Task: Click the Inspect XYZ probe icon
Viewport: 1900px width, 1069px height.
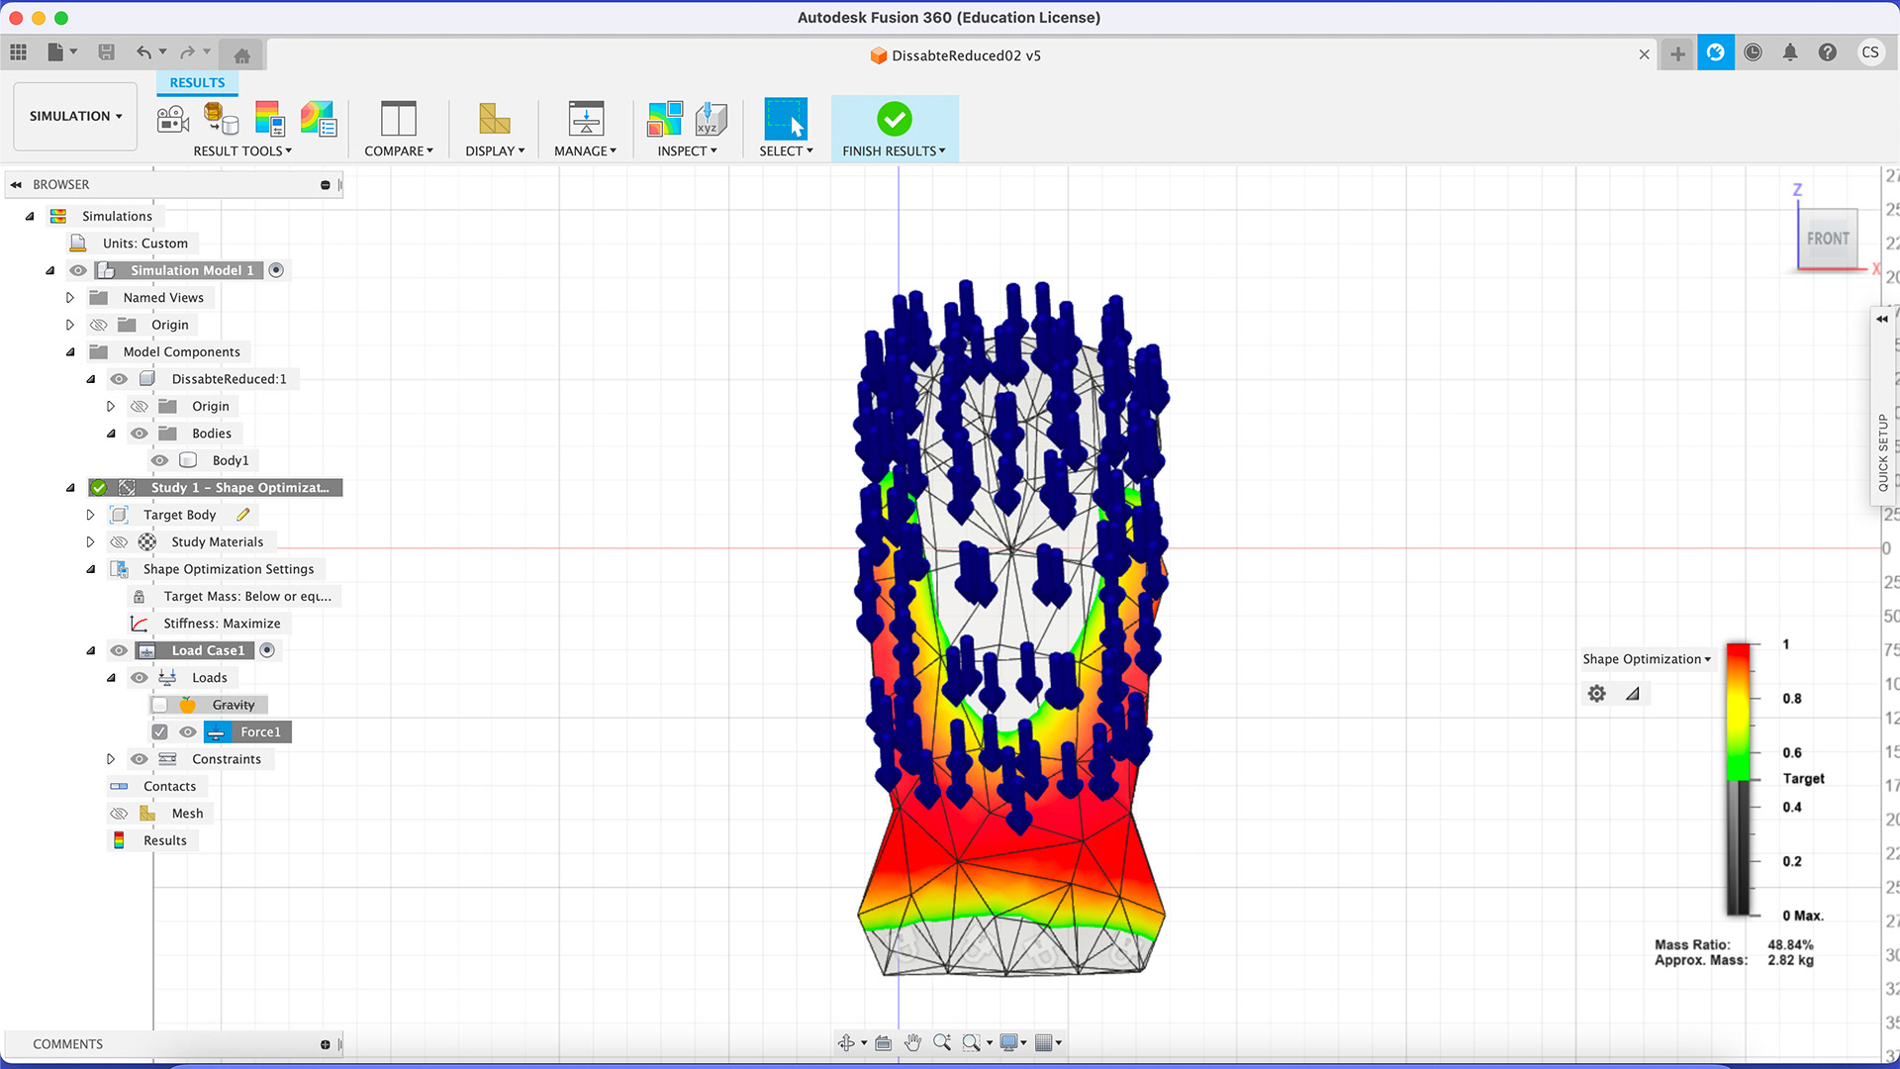Action: click(x=711, y=119)
